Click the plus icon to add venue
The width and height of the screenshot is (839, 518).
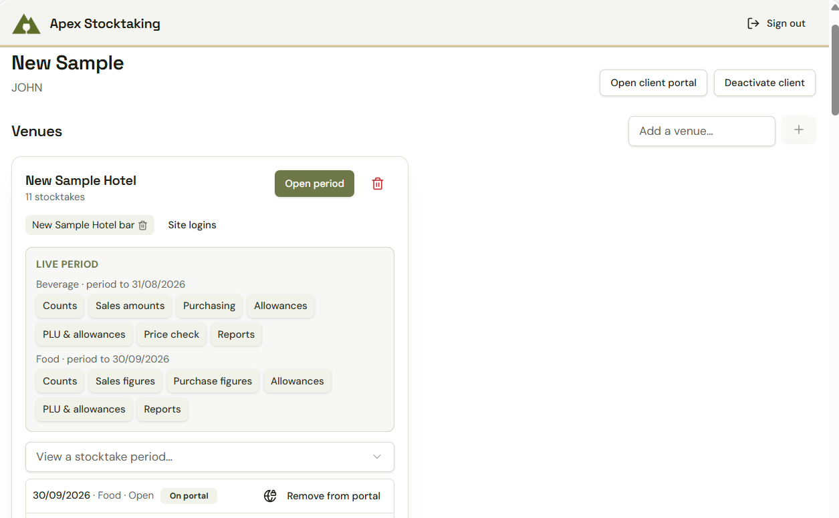(x=799, y=130)
